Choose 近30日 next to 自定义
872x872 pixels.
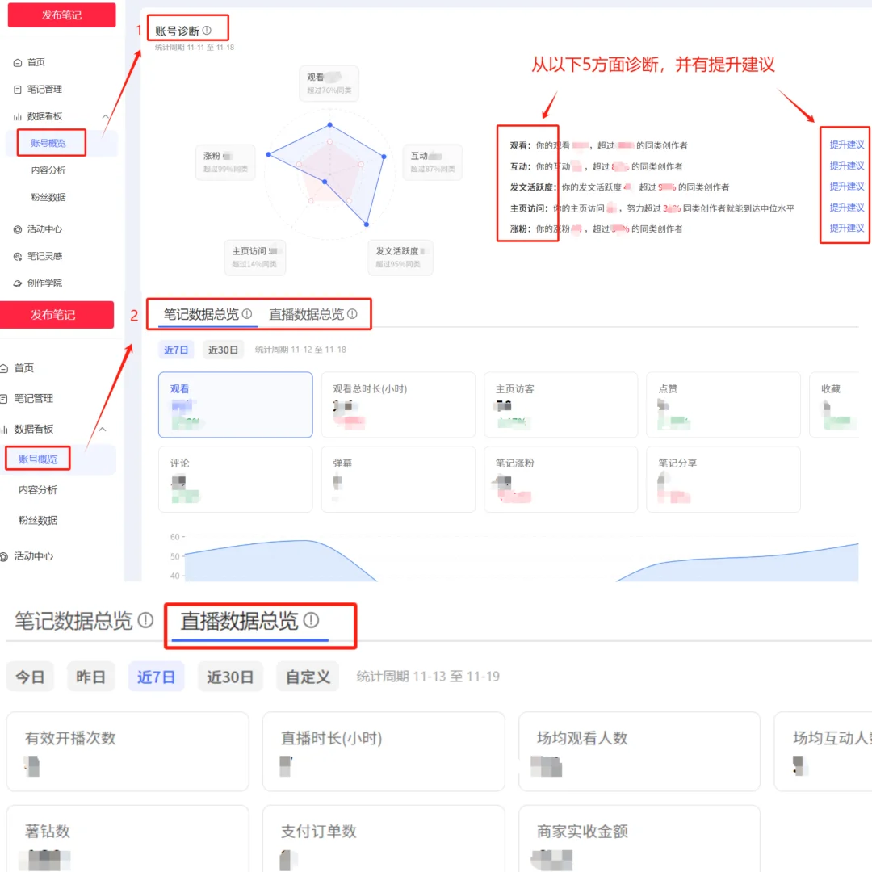(230, 677)
